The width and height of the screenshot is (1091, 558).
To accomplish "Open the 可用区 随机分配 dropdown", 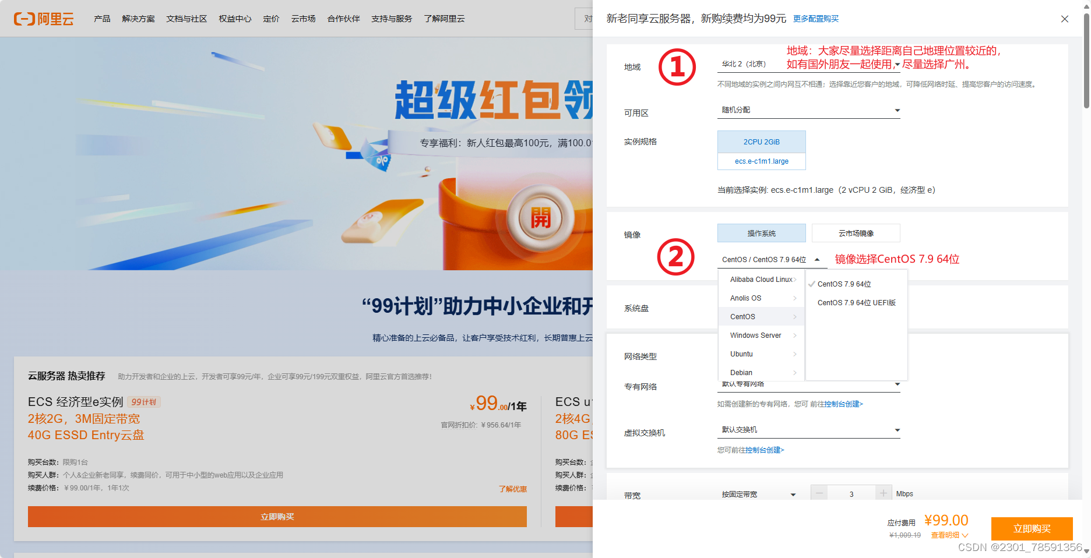I will point(808,110).
